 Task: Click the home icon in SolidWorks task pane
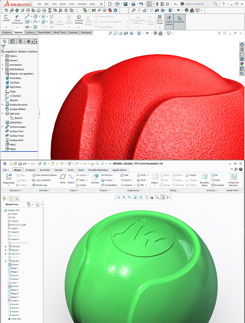tap(242, 44)
